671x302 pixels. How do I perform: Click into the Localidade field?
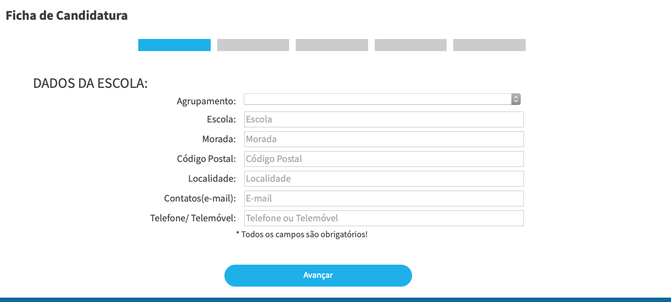384,178
